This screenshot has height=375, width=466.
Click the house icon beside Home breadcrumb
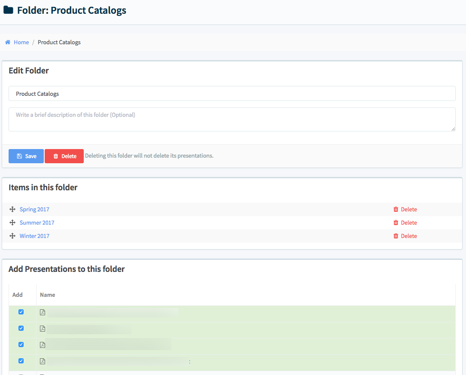(7, 42)
